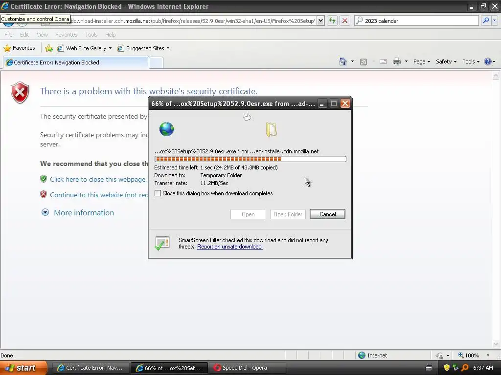The height and width of the screenshot is (375, 501).
Task: Click the Open button in download dialog
Action: tap(248, 214)
